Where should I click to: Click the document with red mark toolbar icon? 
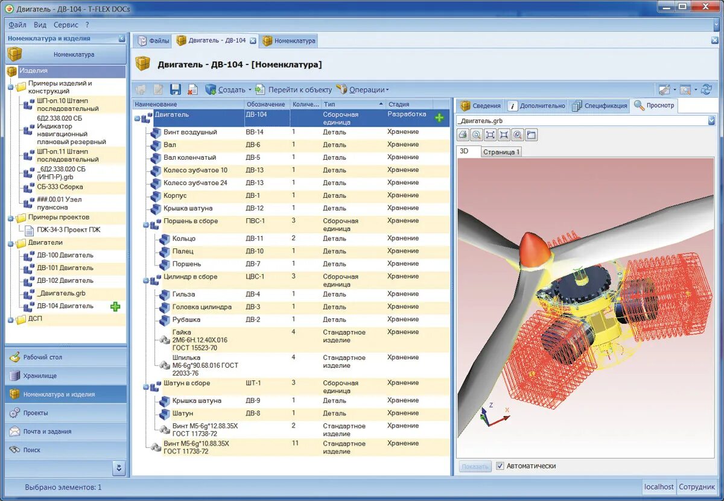[x=192, y=89]
